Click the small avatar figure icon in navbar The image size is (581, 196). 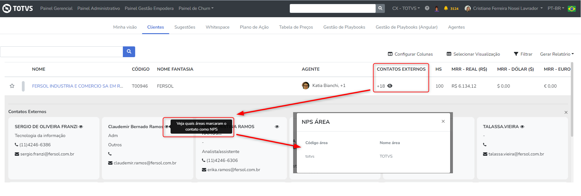437,9
